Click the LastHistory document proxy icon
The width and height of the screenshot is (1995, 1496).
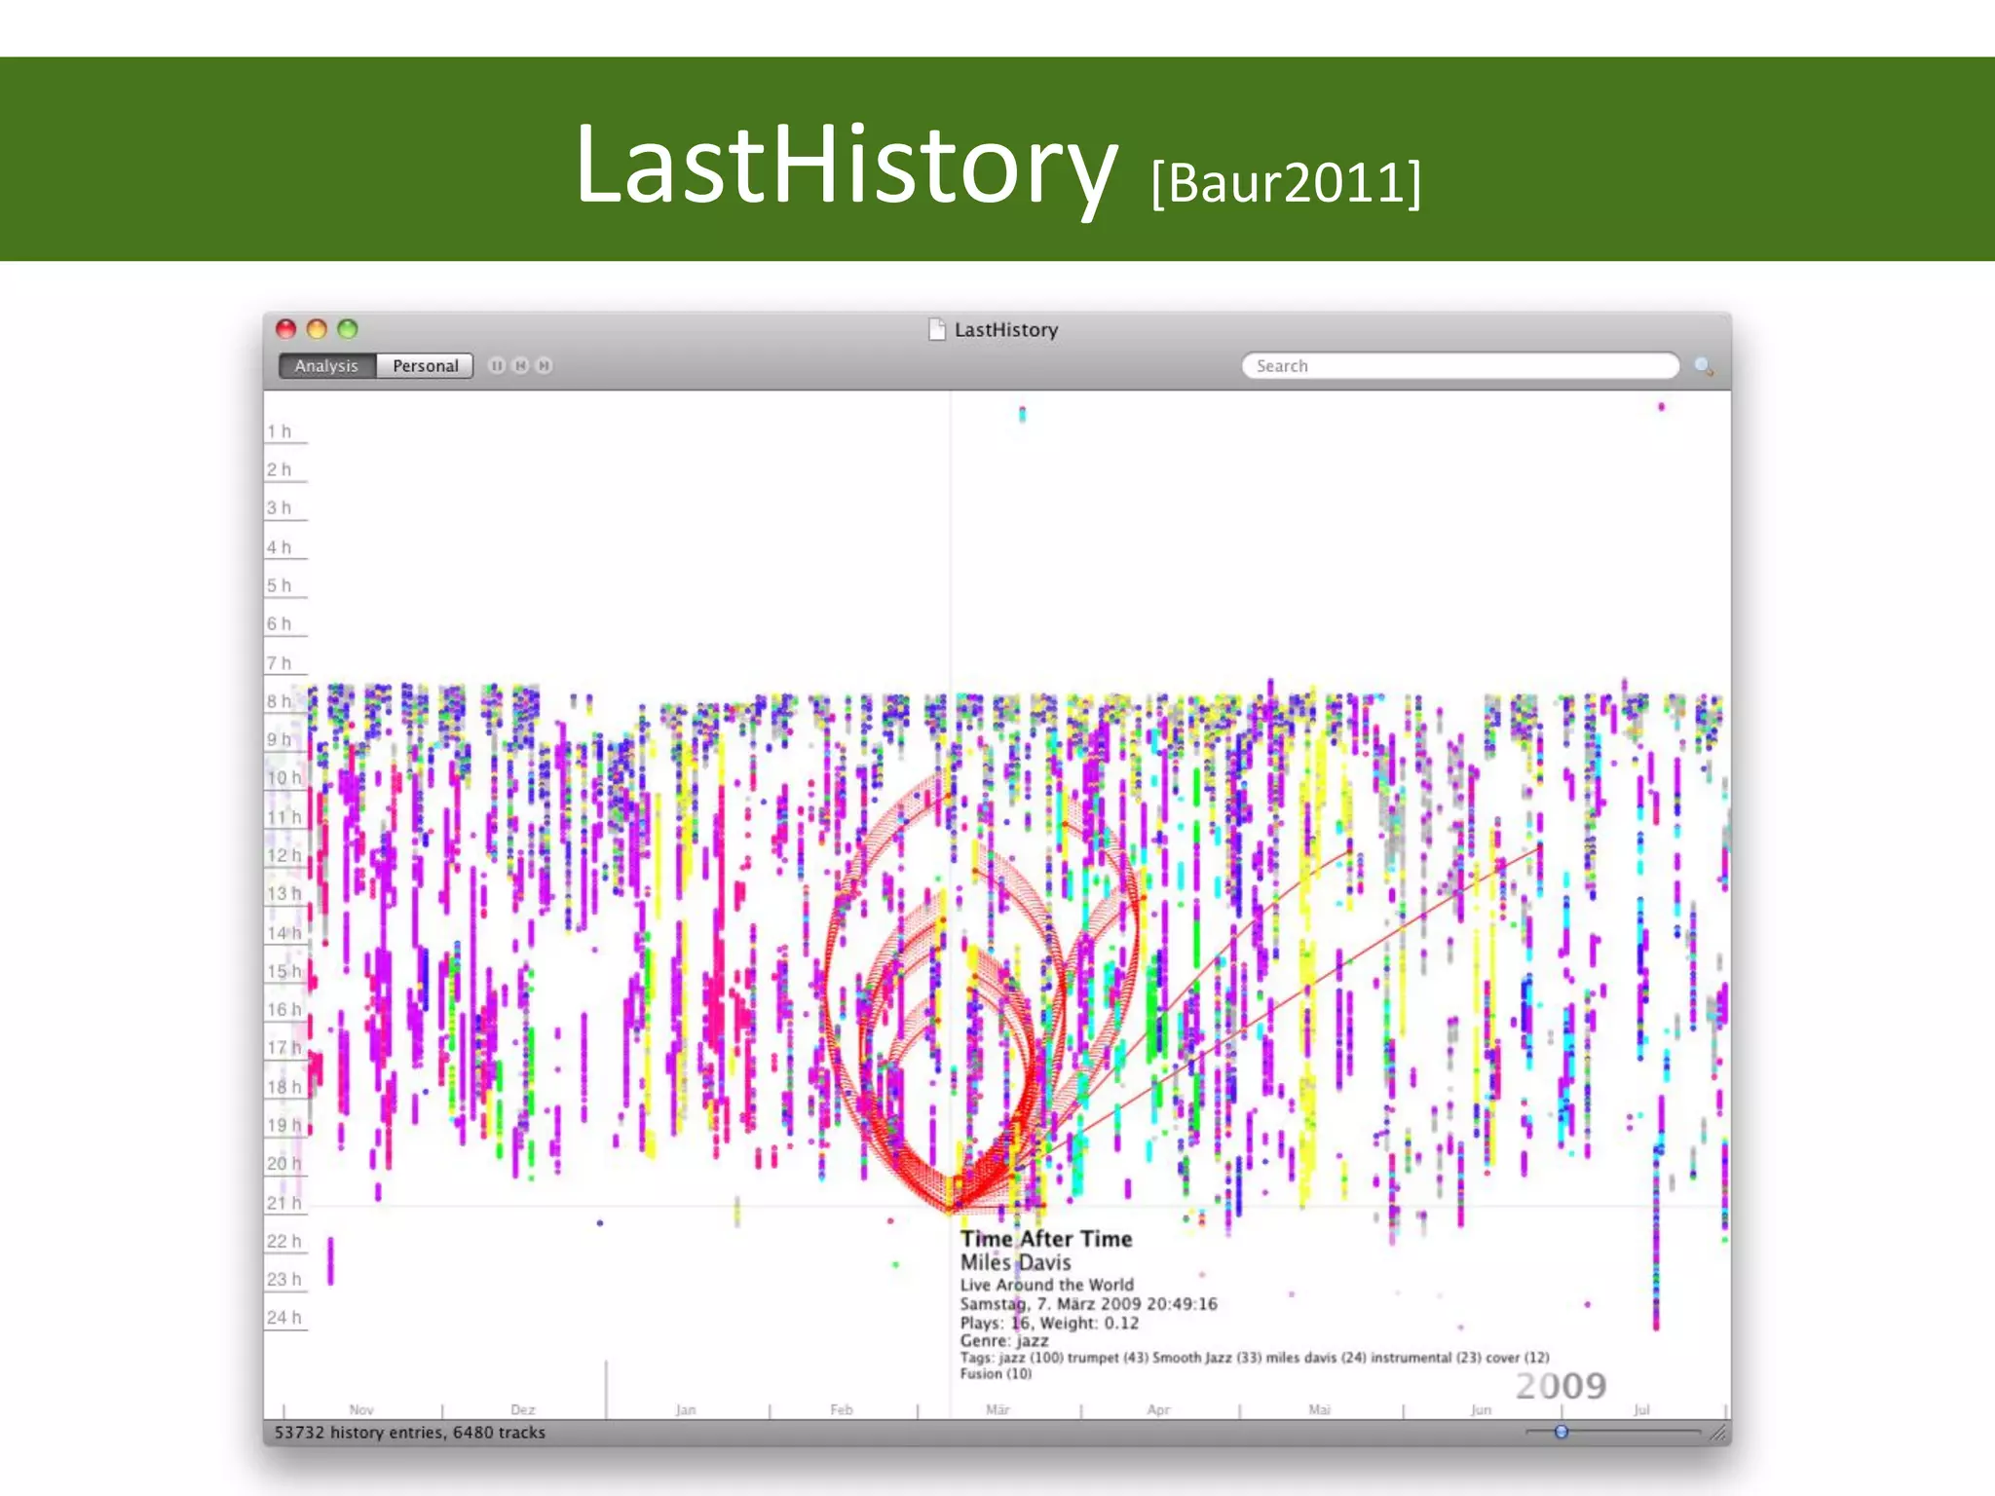click(937, 329)
